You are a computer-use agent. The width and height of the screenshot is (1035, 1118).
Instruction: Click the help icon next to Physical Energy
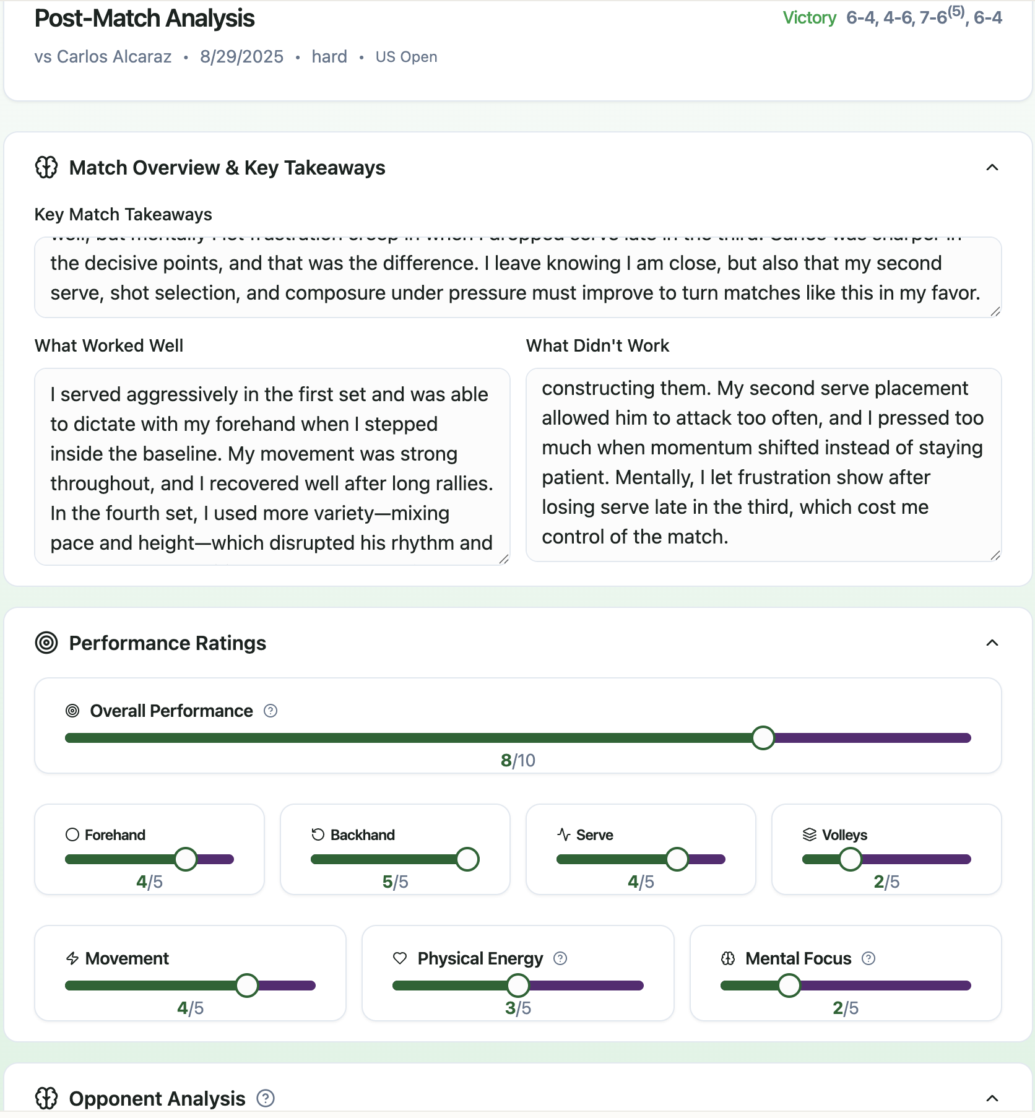[x=560, y=958]
